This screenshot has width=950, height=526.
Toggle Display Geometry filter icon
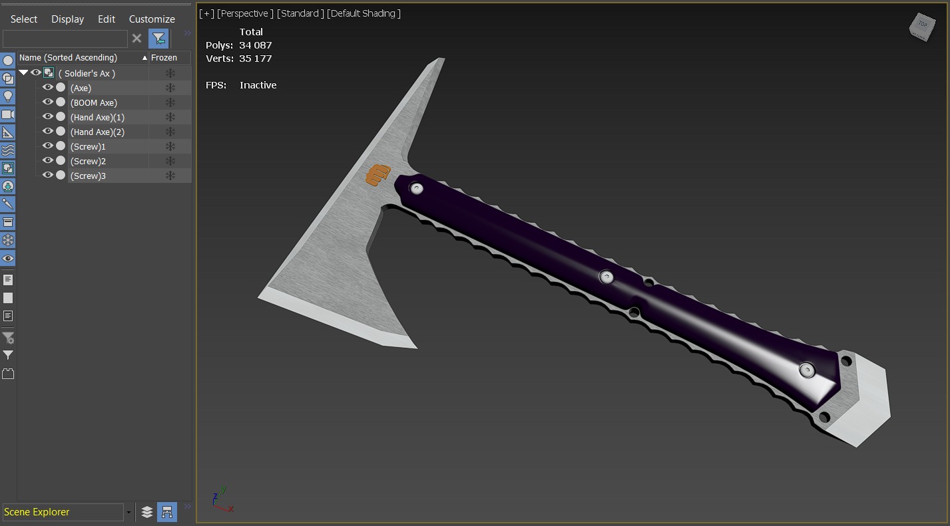click(8, 61)
